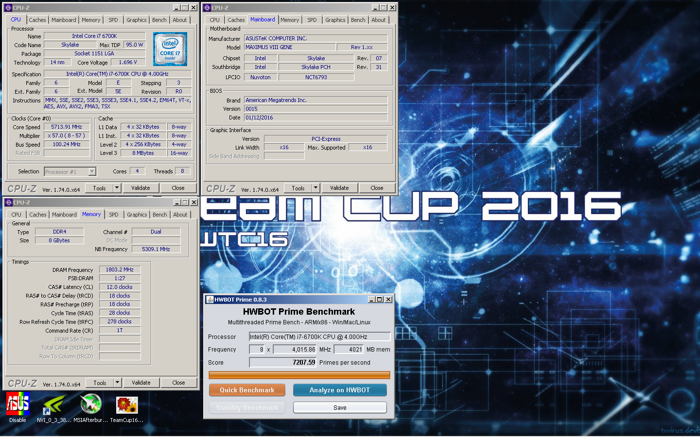Expand Tools dropdown arrow in Mainboard window
The image size is (700, 437).
coord(315,188)
